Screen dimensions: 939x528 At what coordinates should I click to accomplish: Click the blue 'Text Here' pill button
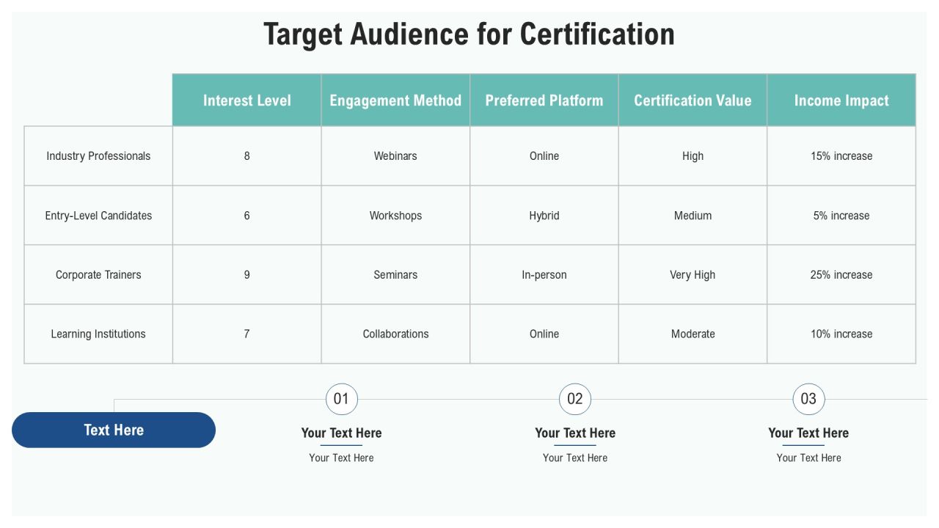(114, 430)
